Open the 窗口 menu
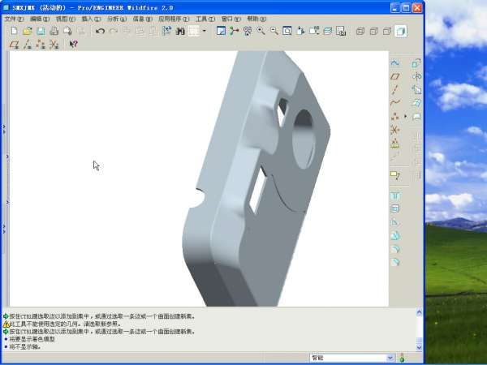Image resolution: width=487 pixels, height=365 pixels. (x=231, y=19)
